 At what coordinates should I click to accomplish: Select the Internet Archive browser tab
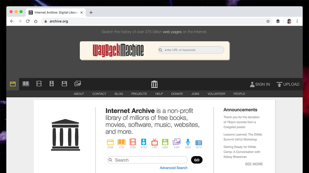pos(56,13)
